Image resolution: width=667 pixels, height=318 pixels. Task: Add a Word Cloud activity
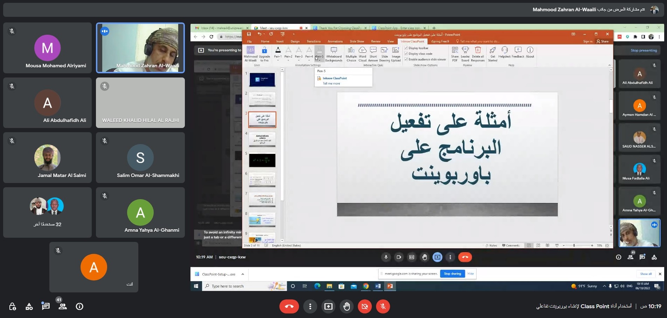[x=362, y=54]
